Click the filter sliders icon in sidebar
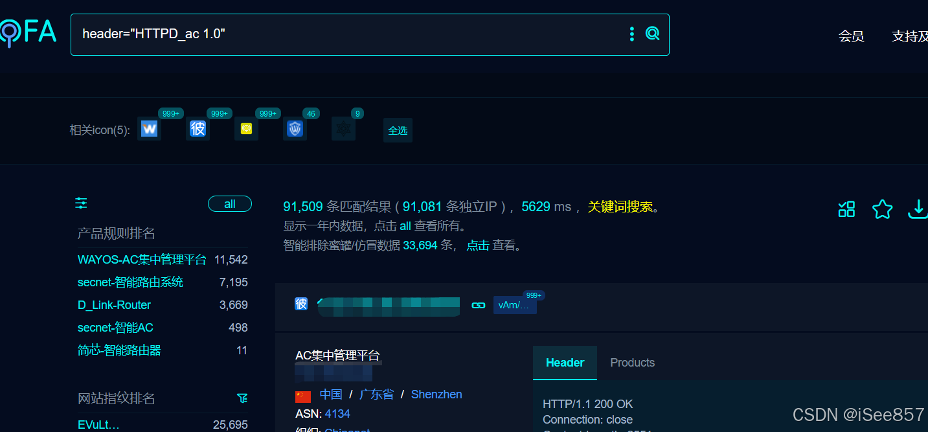Screen dimensions: 928x432 click(x=81, y=203)
